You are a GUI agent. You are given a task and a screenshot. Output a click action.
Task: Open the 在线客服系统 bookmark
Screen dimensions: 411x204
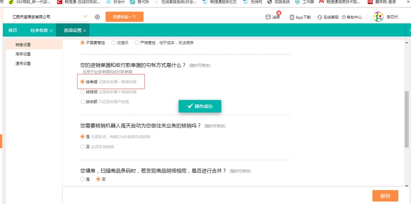[175, 2]
